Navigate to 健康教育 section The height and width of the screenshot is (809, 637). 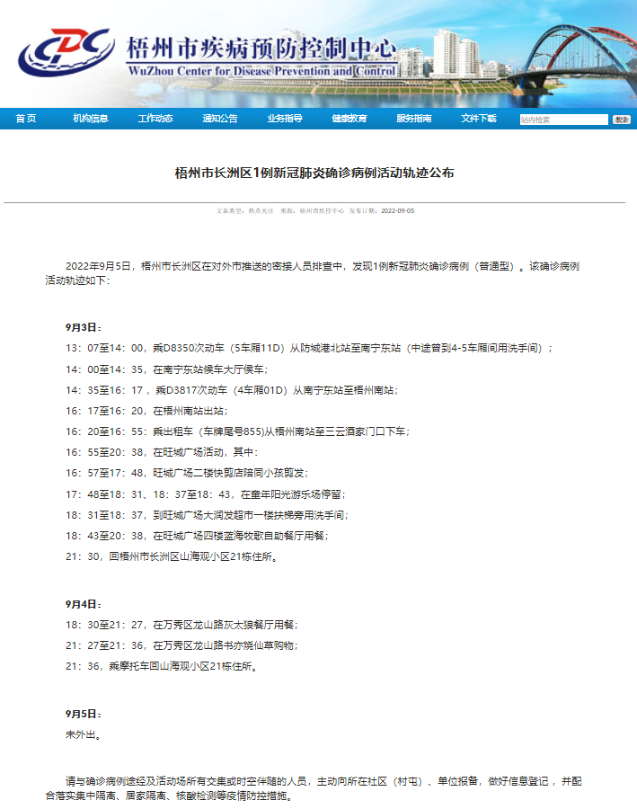(x=349, y=119)
